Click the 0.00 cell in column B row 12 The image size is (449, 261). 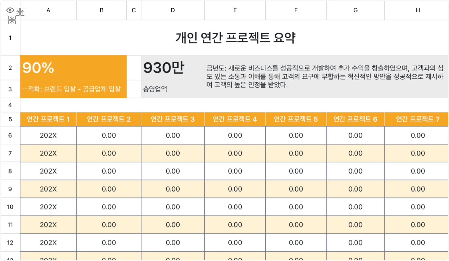click(x=109, y=242)
